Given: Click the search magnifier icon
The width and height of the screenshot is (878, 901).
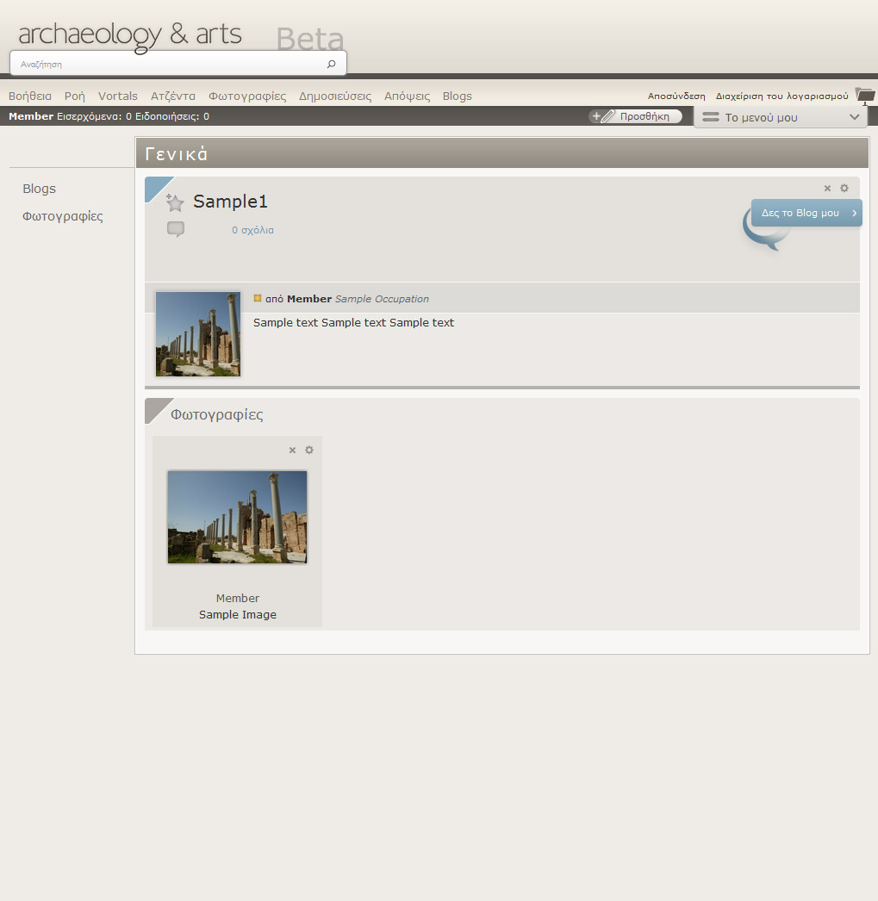Looking at the screenshot, I should point(331,64).
